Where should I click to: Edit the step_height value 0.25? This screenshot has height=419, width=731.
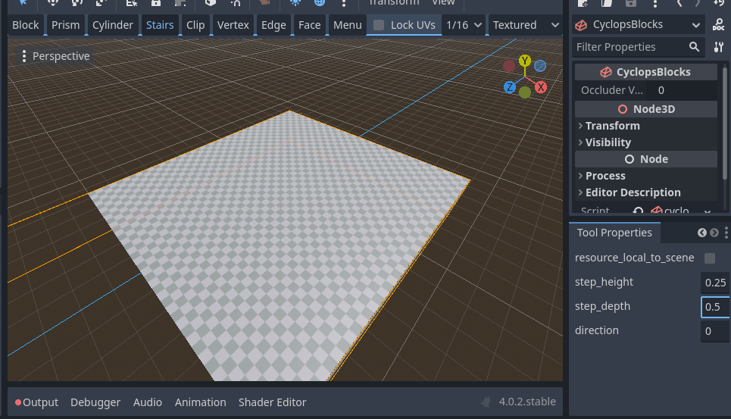tap(716, 283)
